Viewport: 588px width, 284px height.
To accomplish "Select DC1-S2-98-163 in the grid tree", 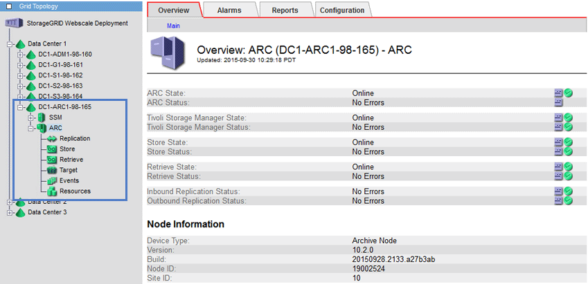I will 60,86.
